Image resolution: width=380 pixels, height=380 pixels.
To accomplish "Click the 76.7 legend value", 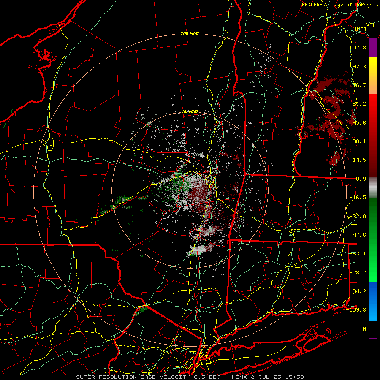I will 359,85.
